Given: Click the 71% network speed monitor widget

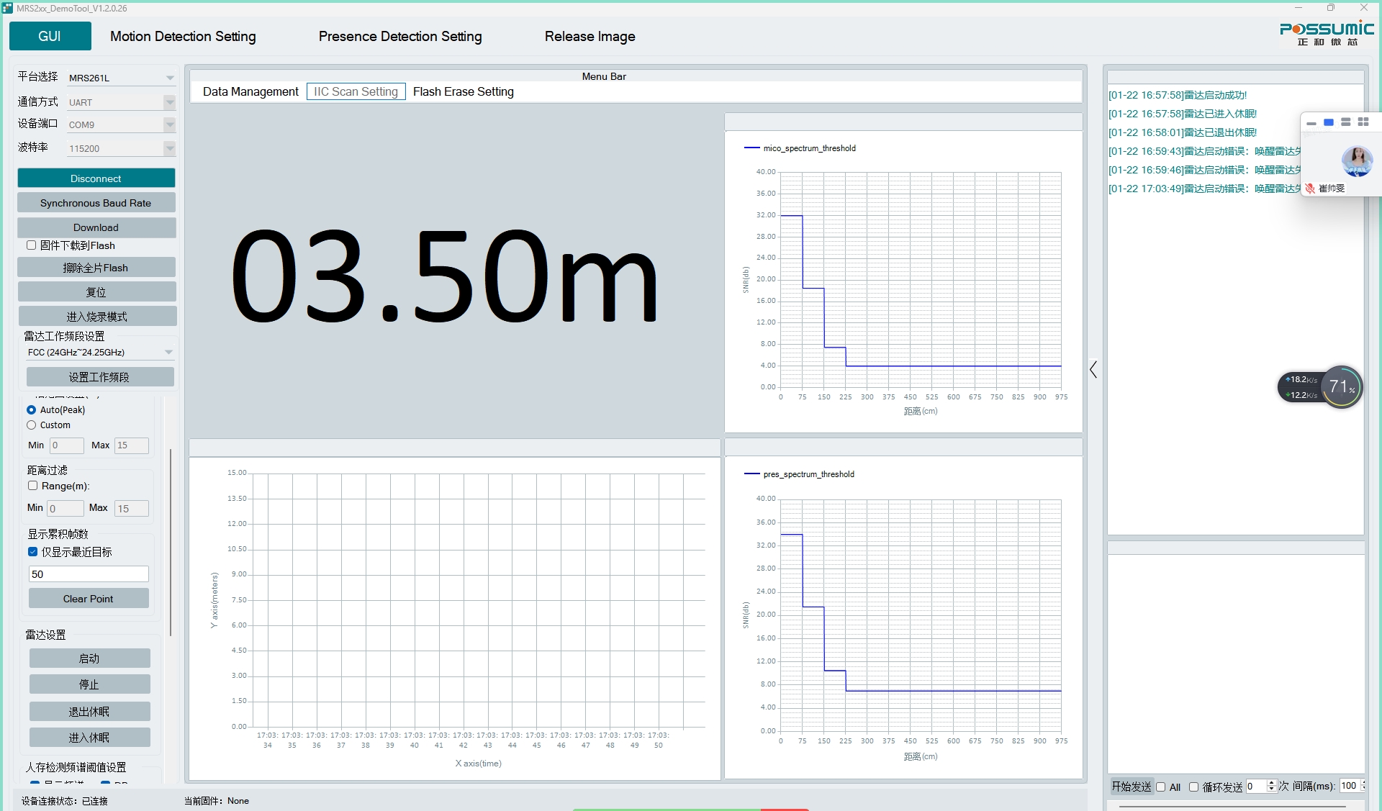Looking at the screenshot, I should [1342, 387].
